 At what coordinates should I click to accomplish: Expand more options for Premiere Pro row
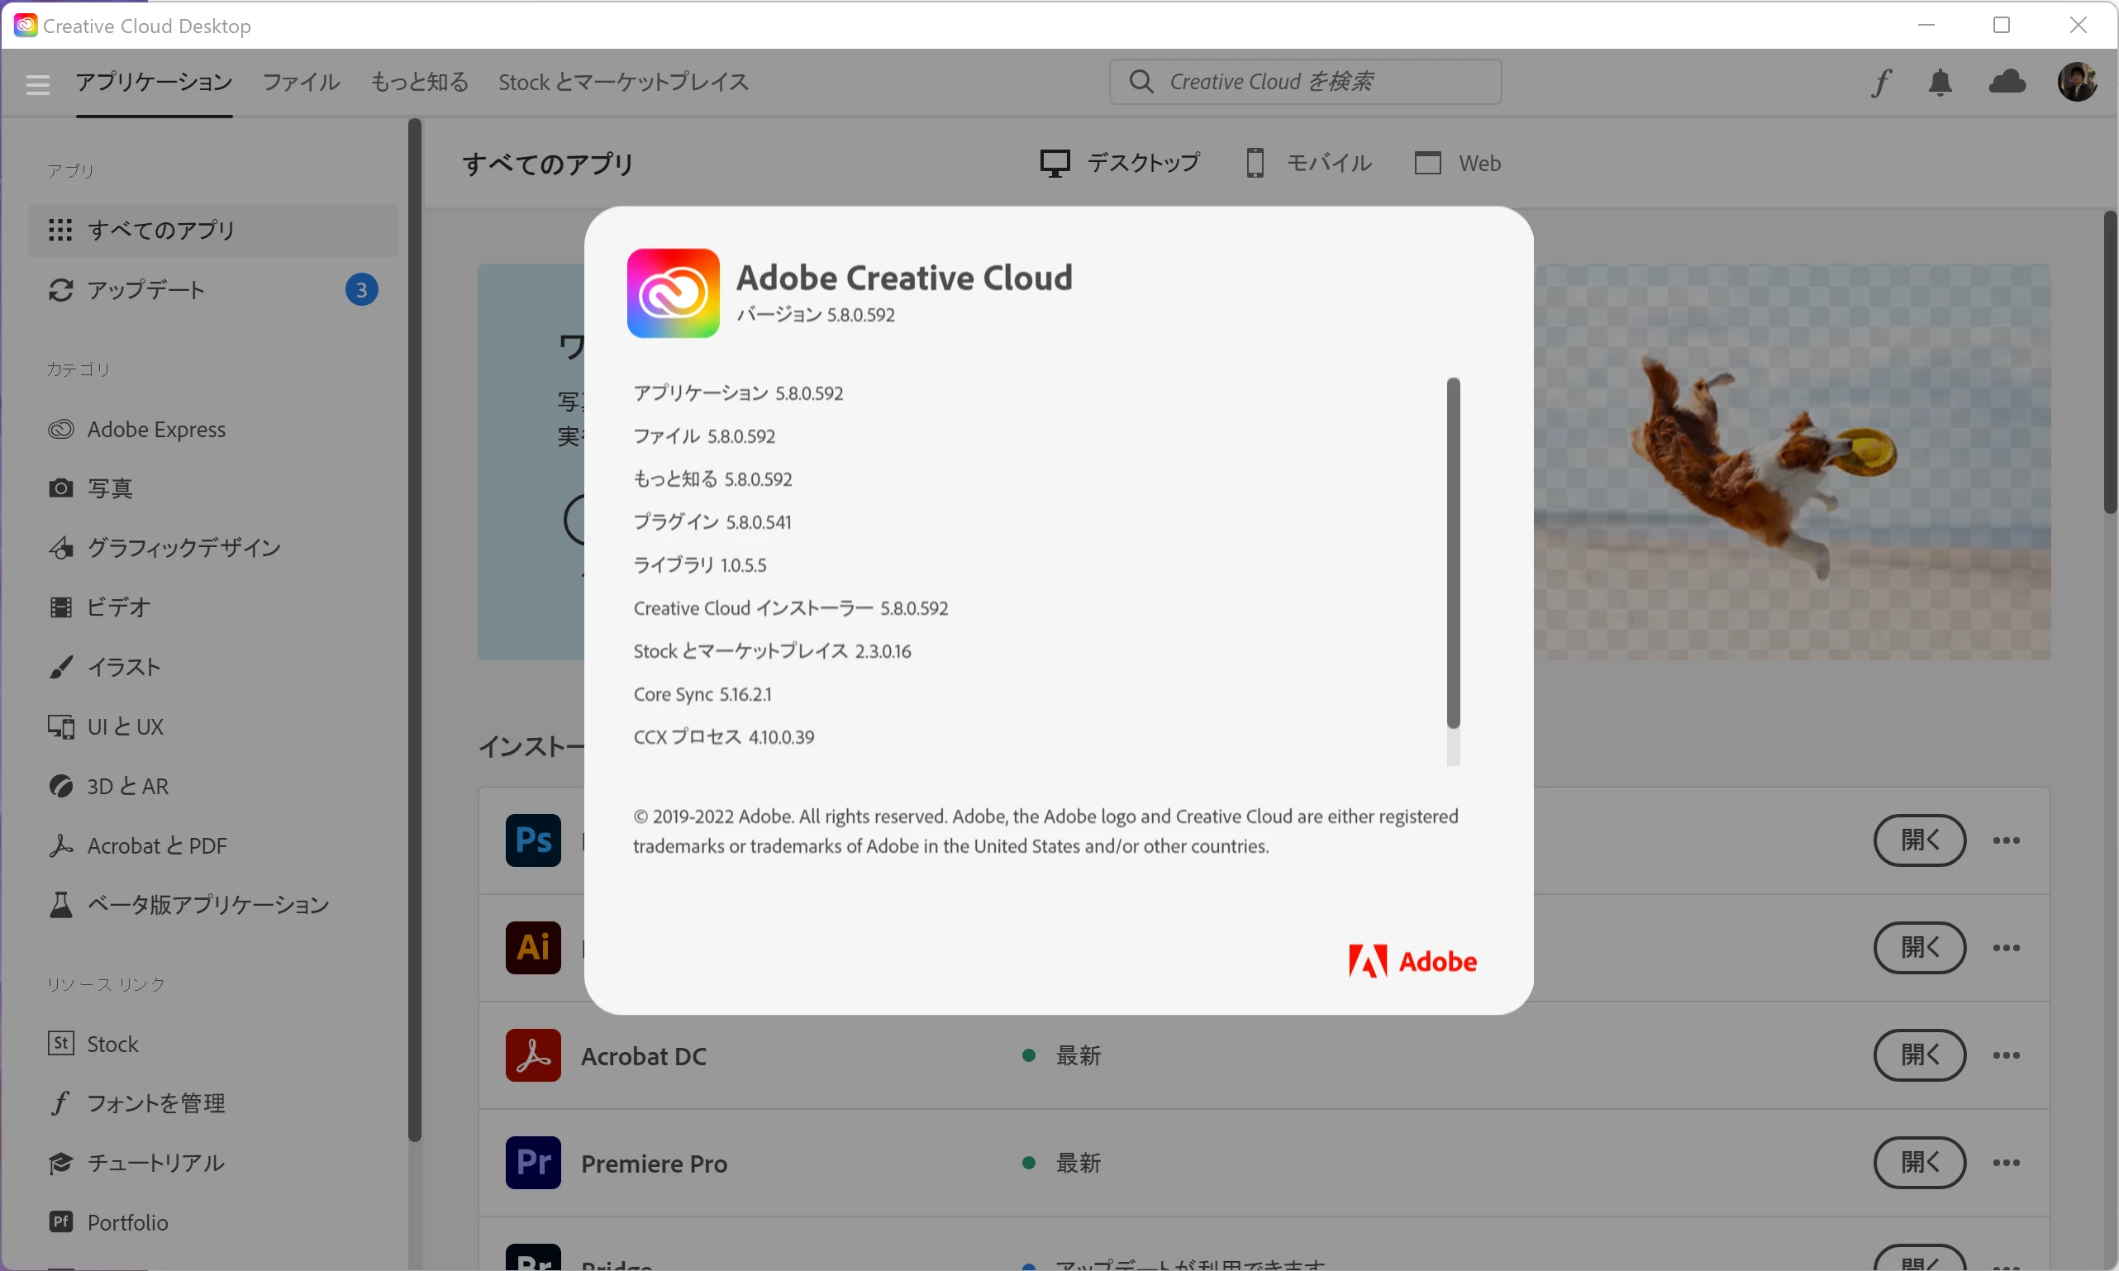coord(2006,1162)
